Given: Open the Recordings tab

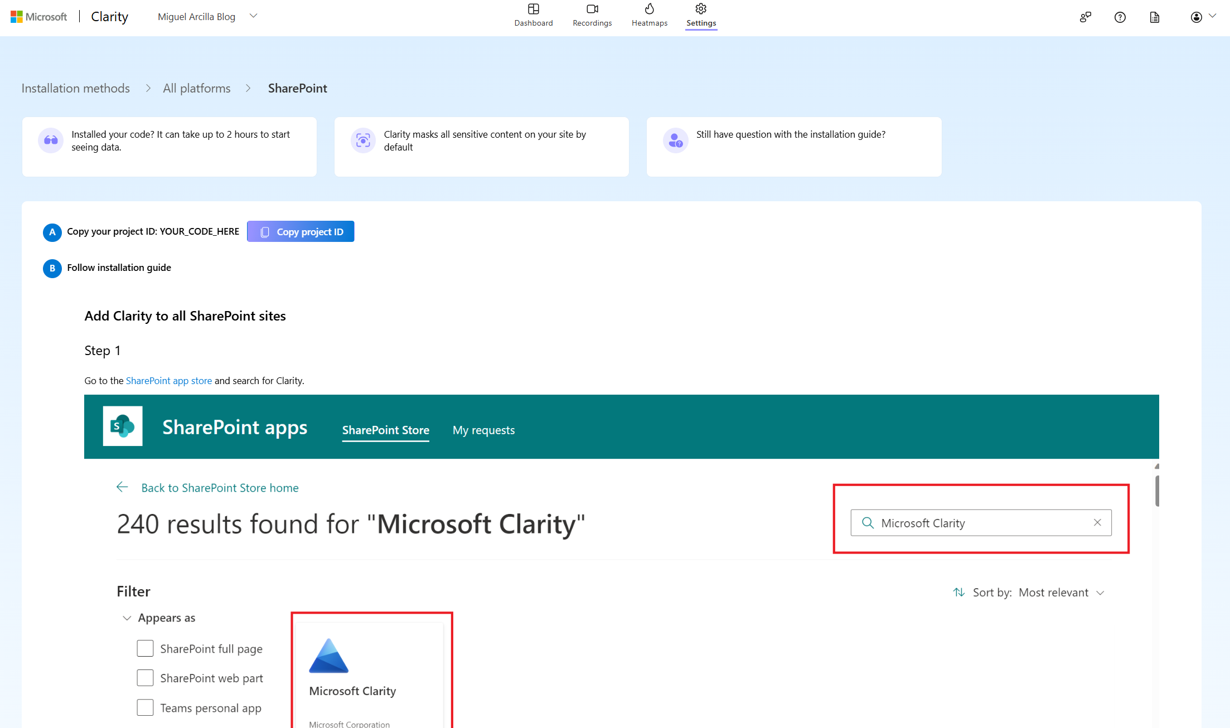Looking at the screenshot, I should pyautogui.click(x=592, y=16).
